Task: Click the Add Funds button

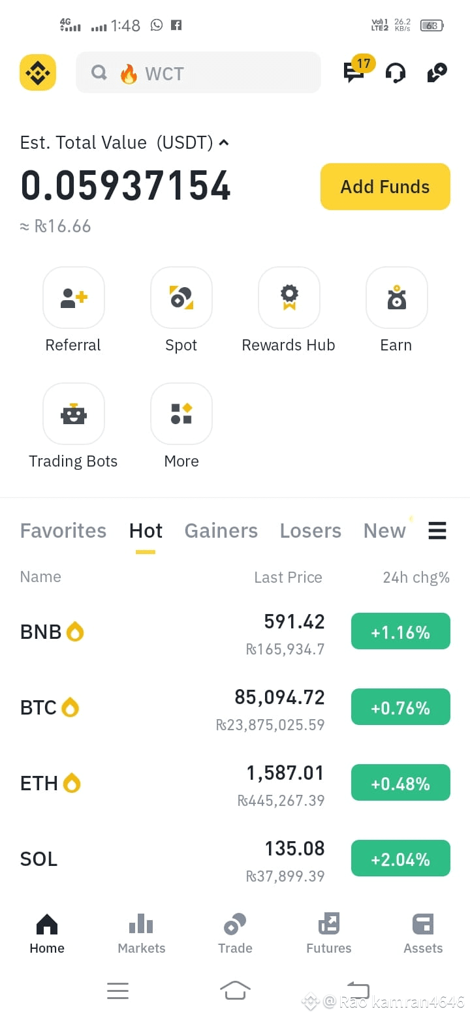Action: click(385, 187)
